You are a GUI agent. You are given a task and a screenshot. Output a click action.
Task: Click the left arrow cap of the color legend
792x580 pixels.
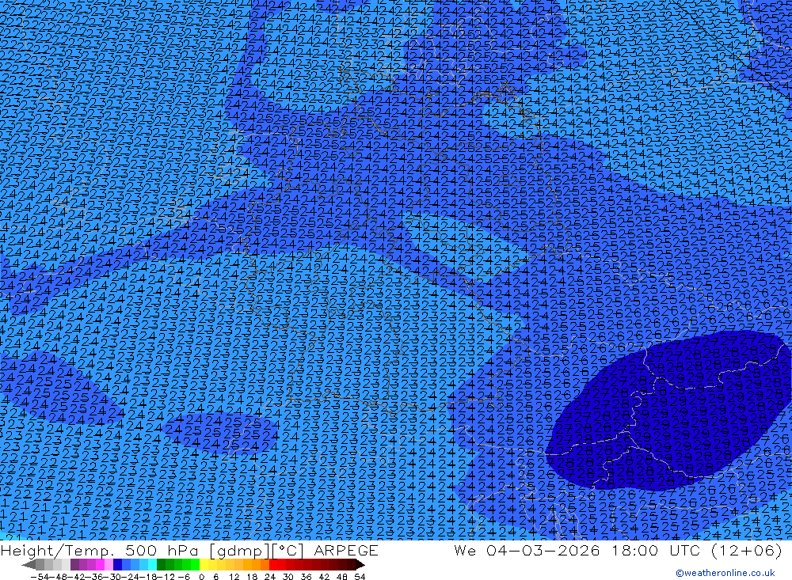29,565
